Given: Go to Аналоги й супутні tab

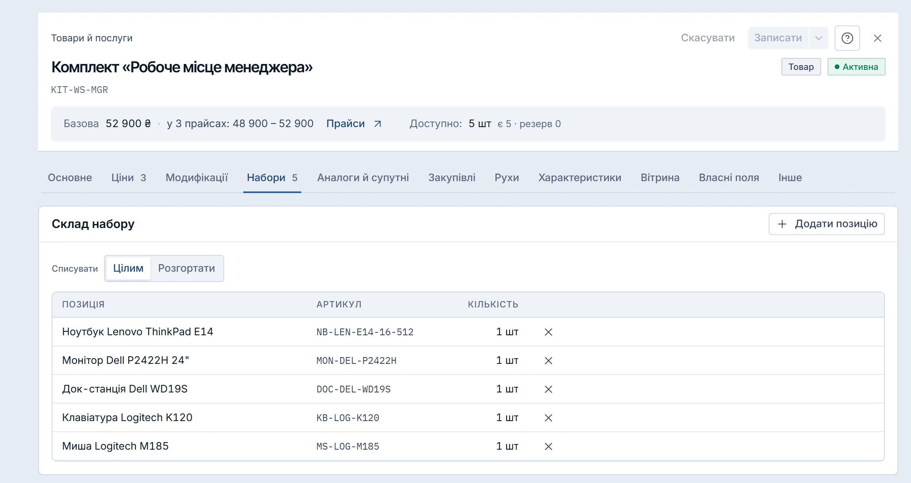Looking at the screenshot, I should coord(363,178).
